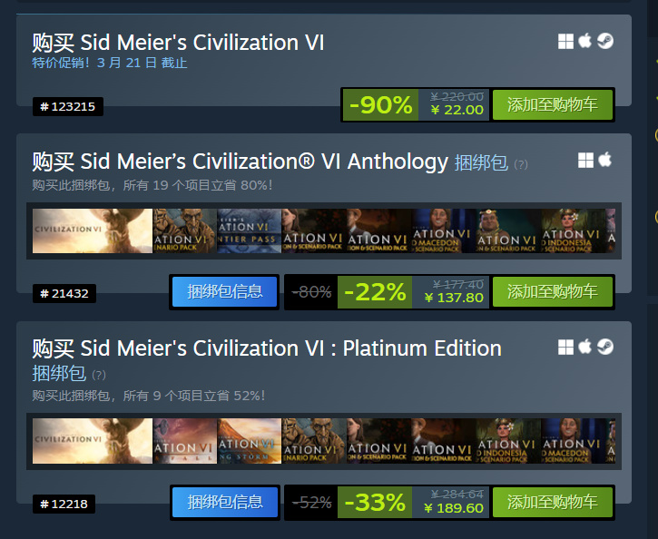Image resolution: width=658 pixels, height=539 pixels.
Task: Click the Windows icon in the Anthology bundle
Action: [585, 161]
